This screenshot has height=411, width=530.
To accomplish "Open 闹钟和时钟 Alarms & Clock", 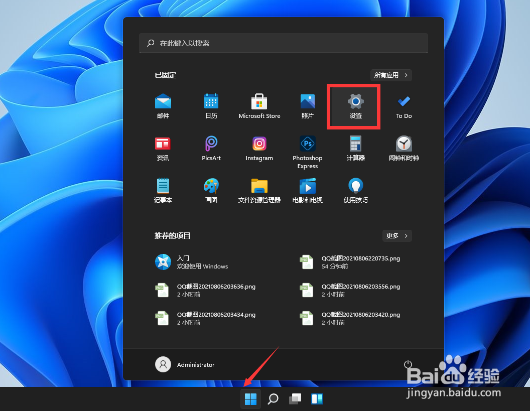I will click(404, 149).
